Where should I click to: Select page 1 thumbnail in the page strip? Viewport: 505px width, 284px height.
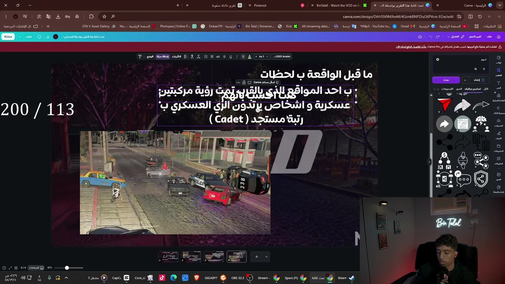[168, 257]
